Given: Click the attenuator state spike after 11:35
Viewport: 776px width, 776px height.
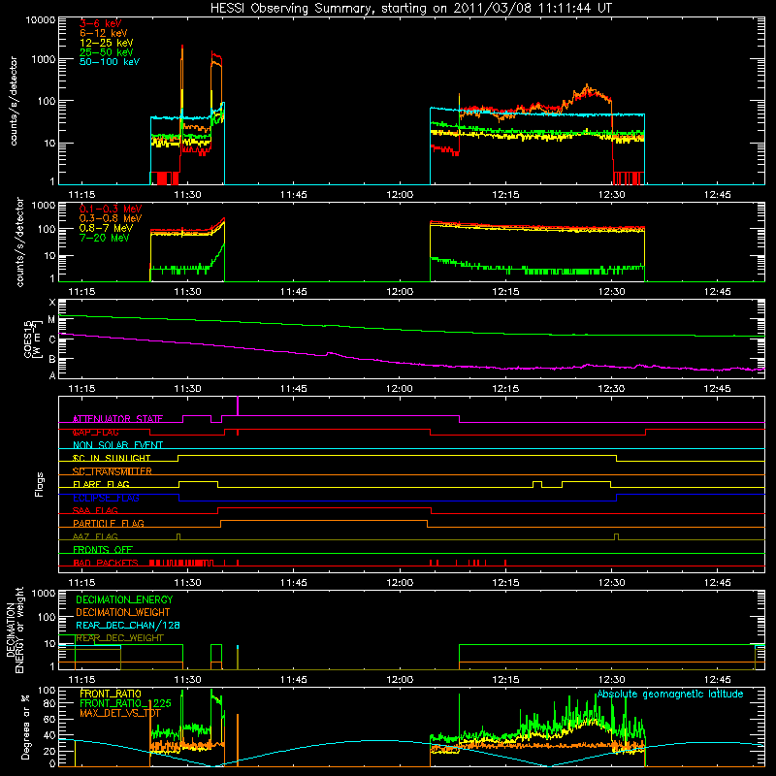Looking at the screenshot, I should point(238,405).
